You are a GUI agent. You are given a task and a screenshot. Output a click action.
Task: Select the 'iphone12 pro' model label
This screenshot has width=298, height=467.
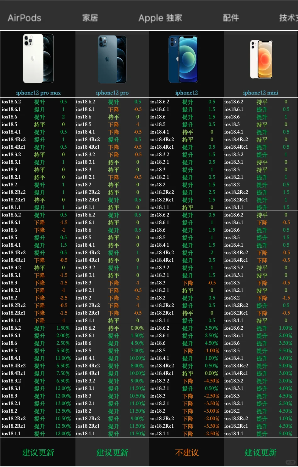tap(112, 93)
